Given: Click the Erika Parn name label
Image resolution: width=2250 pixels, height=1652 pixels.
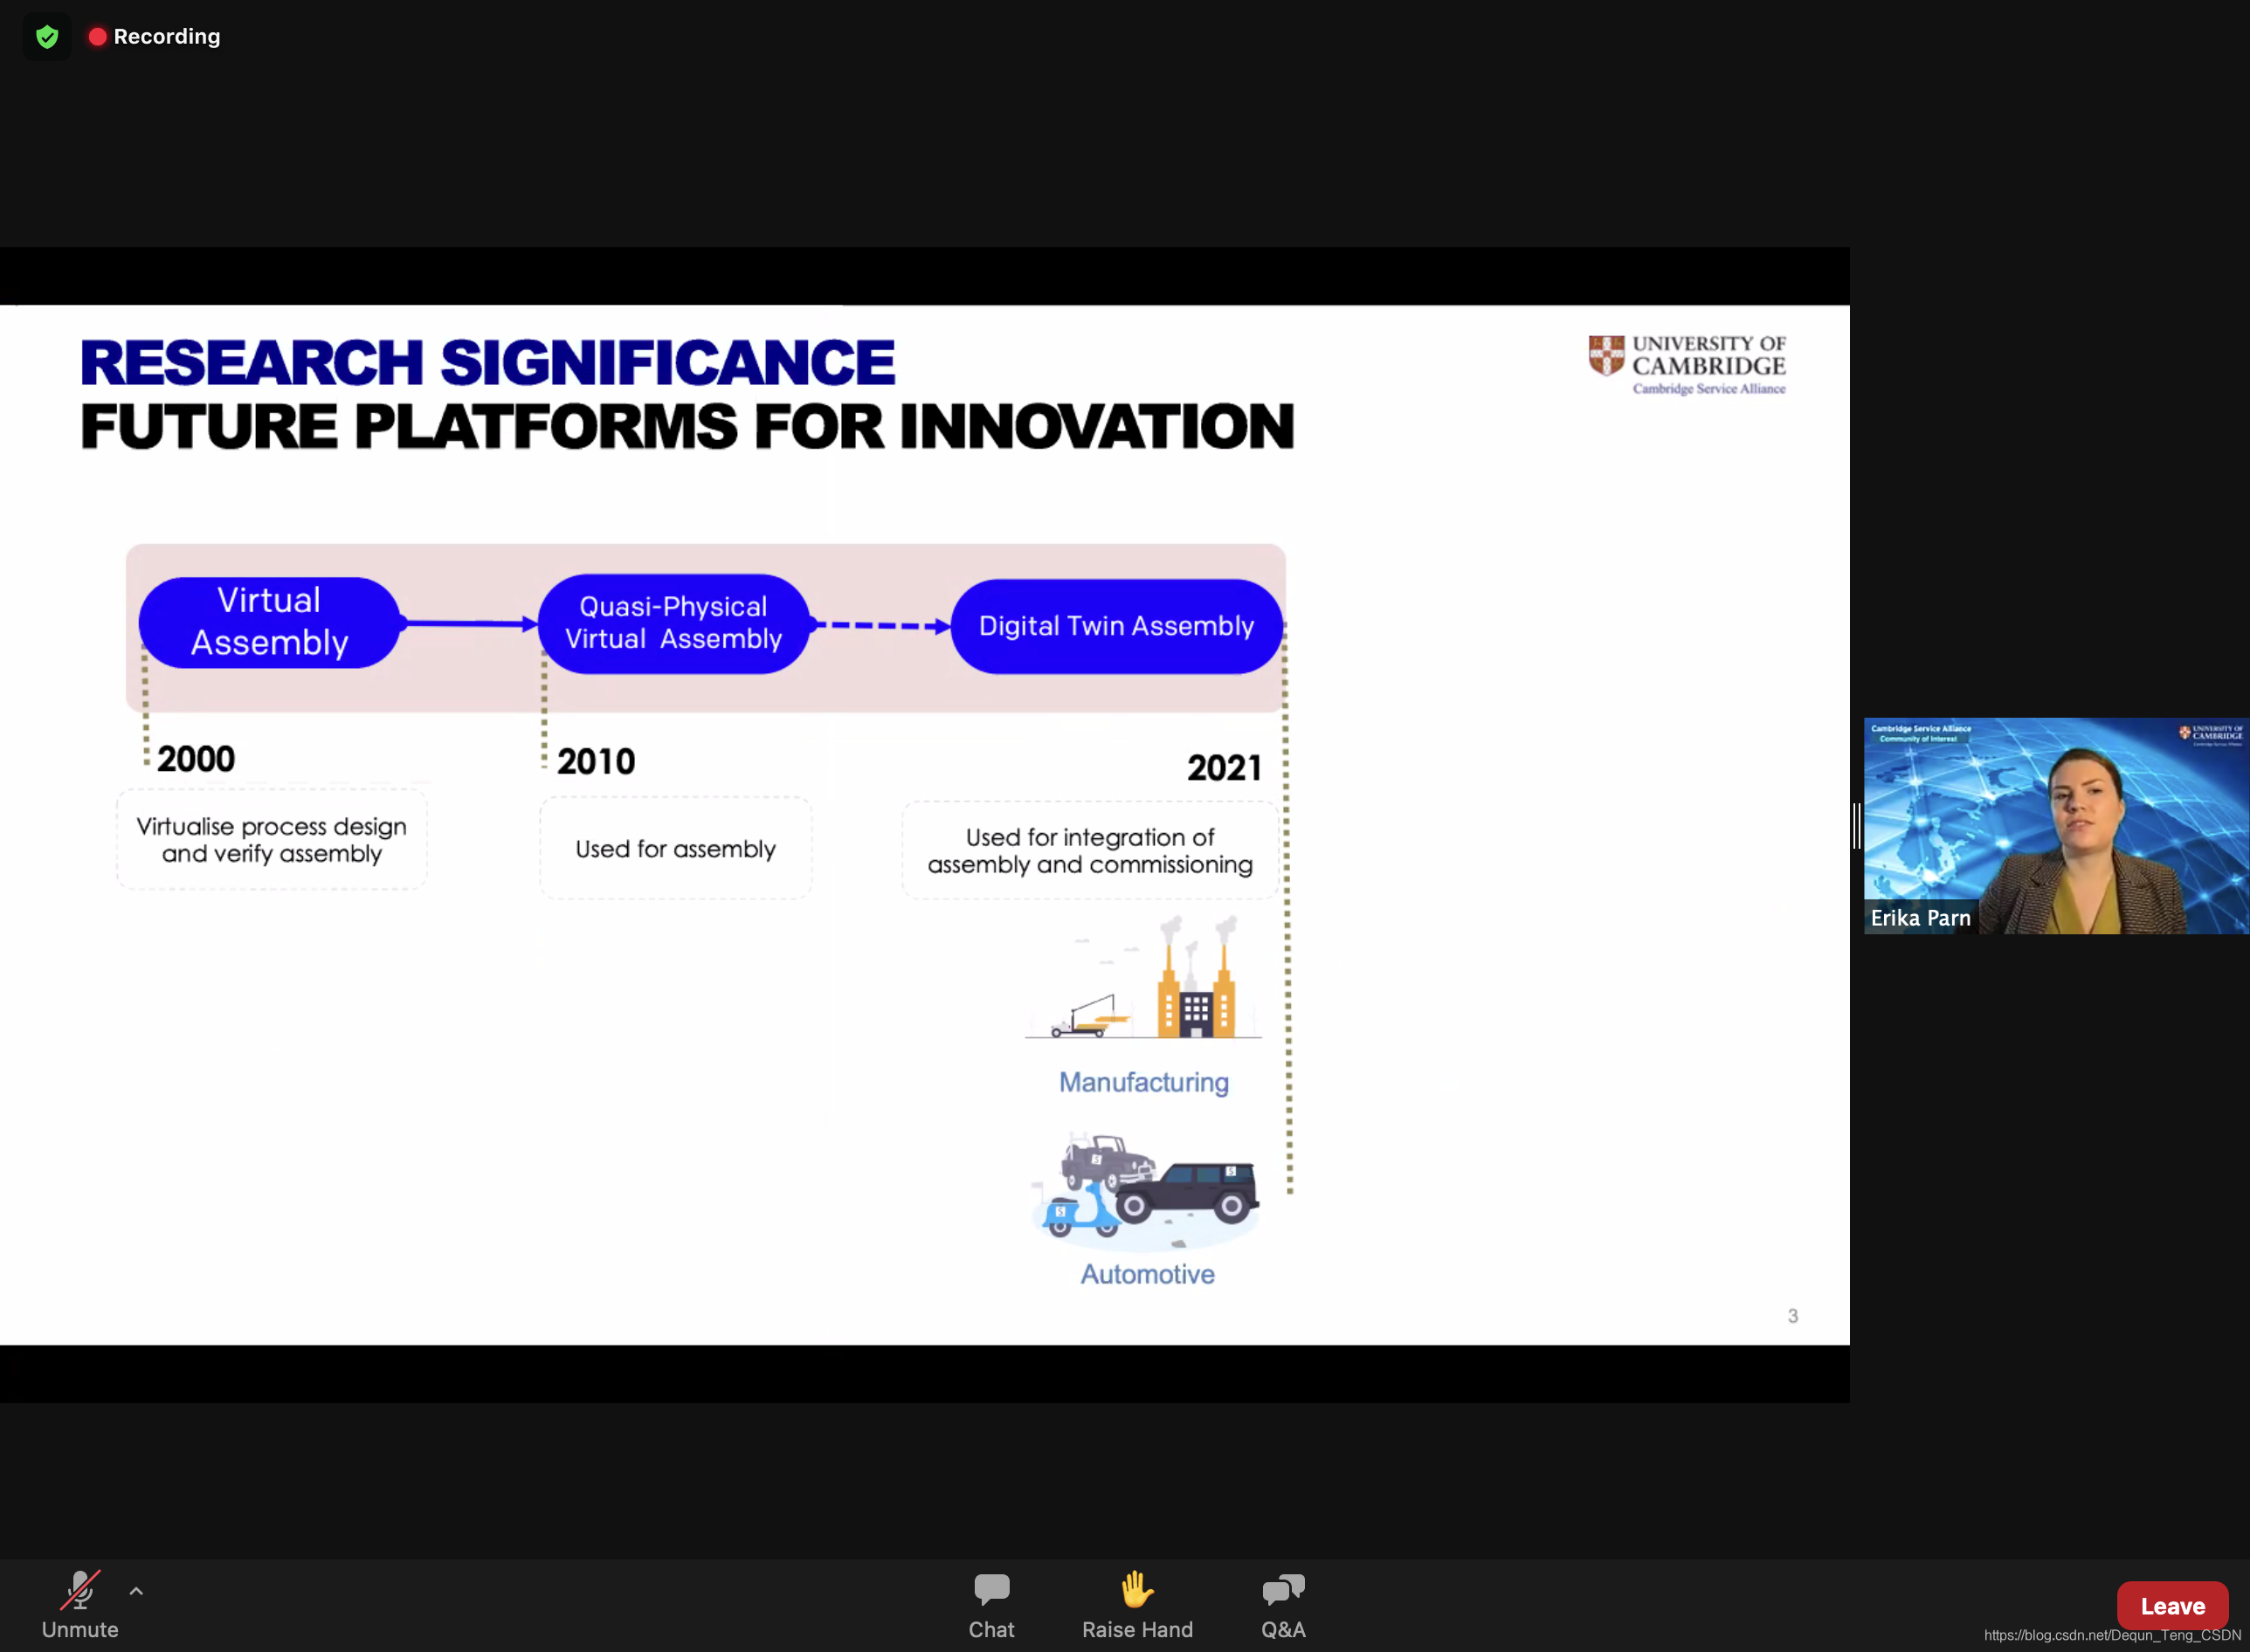Looking at the screenshot, I should coord(1920,917).
